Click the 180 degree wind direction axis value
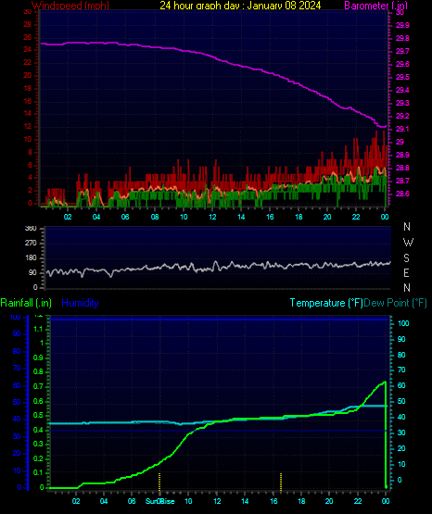432x514 pixels. pyautogui.click(x=31, y=258)
